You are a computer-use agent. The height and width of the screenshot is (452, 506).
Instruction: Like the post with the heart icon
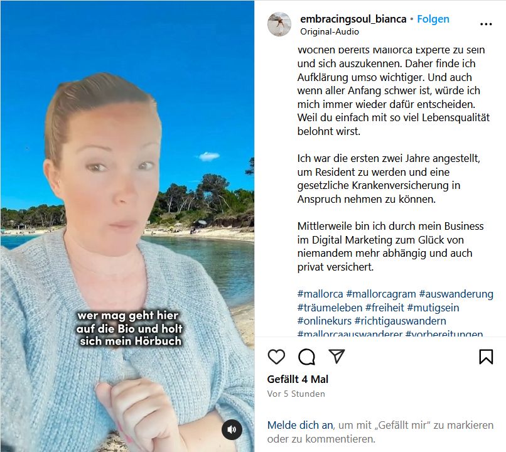[276, 357]
